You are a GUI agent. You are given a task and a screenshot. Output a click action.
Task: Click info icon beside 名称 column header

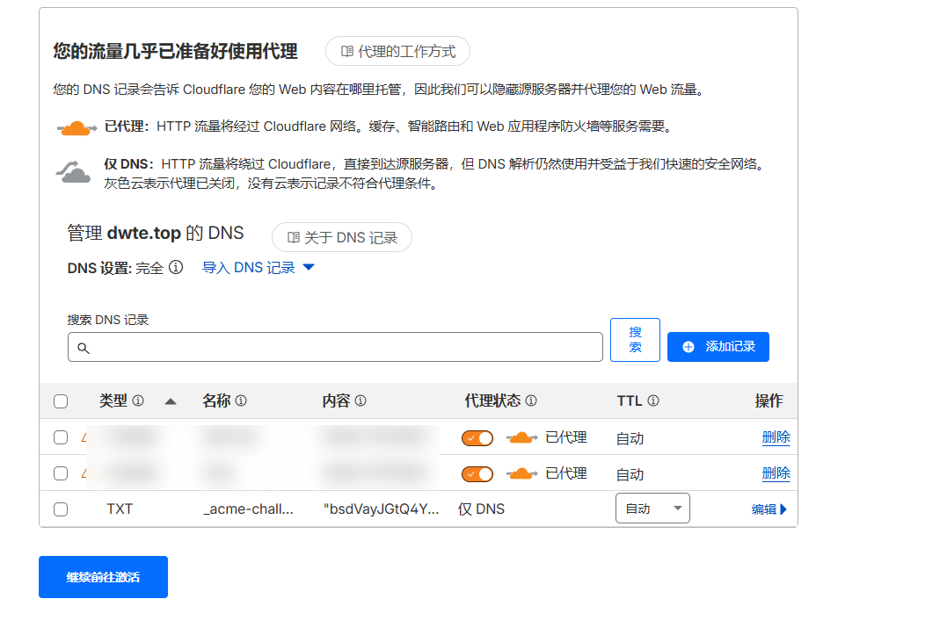(x=241, y=400)
